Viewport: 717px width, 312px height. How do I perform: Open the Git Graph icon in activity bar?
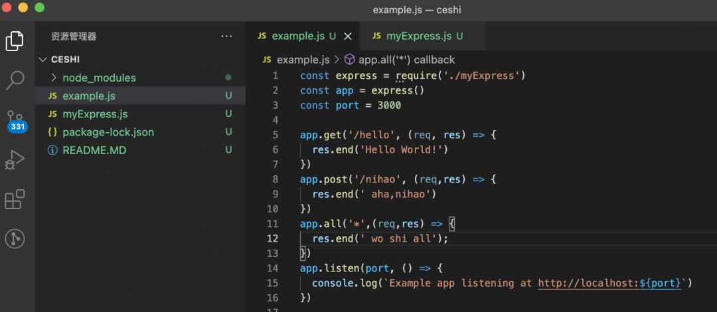[15, 239]
